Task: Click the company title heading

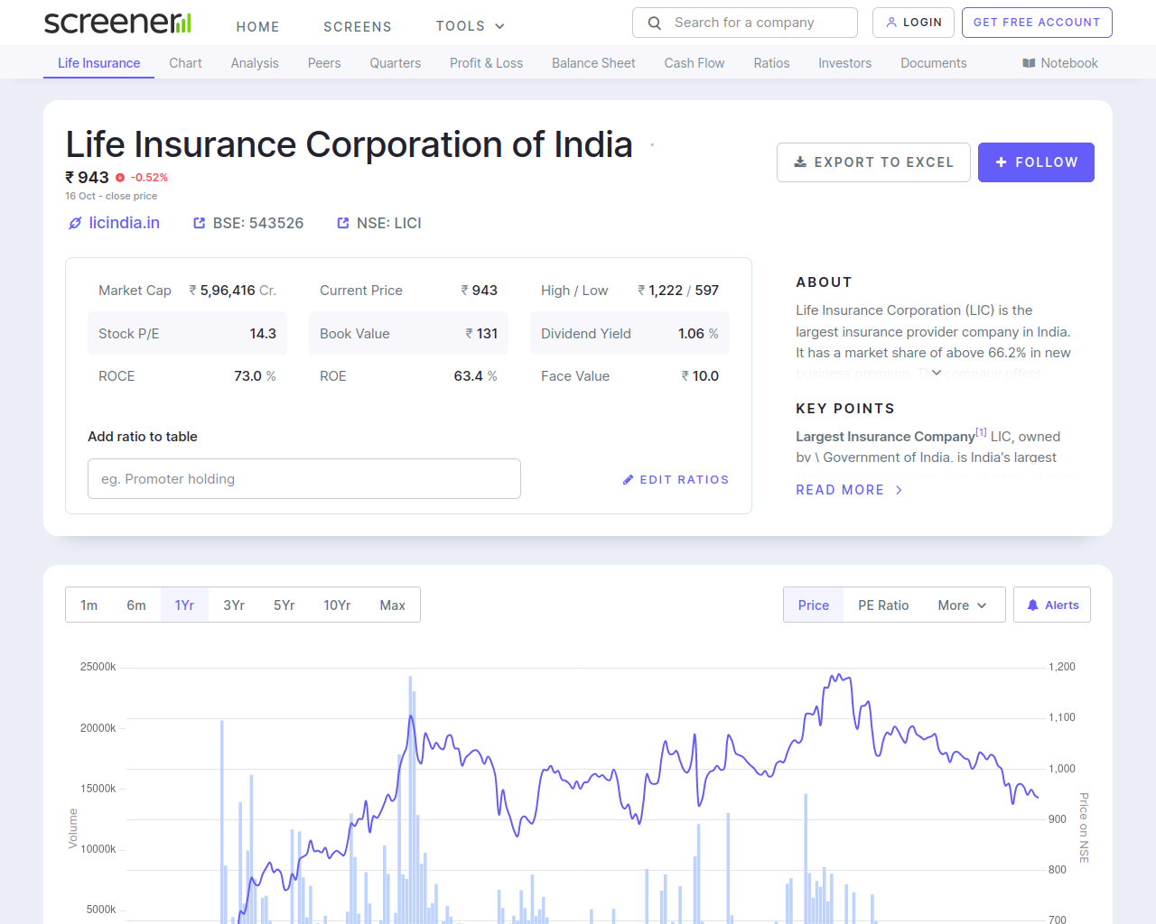Action: (x=349, y=144)
